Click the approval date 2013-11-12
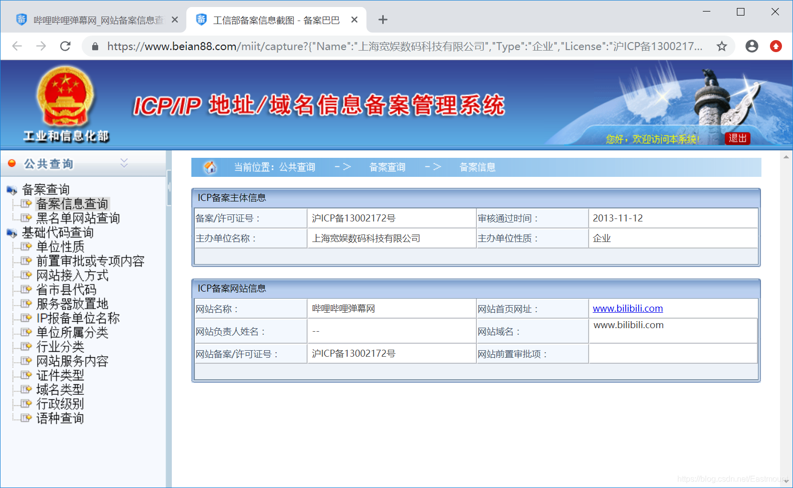793x488 pixels. coord(618,218)
